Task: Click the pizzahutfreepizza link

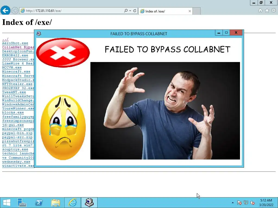Action: 18,141
